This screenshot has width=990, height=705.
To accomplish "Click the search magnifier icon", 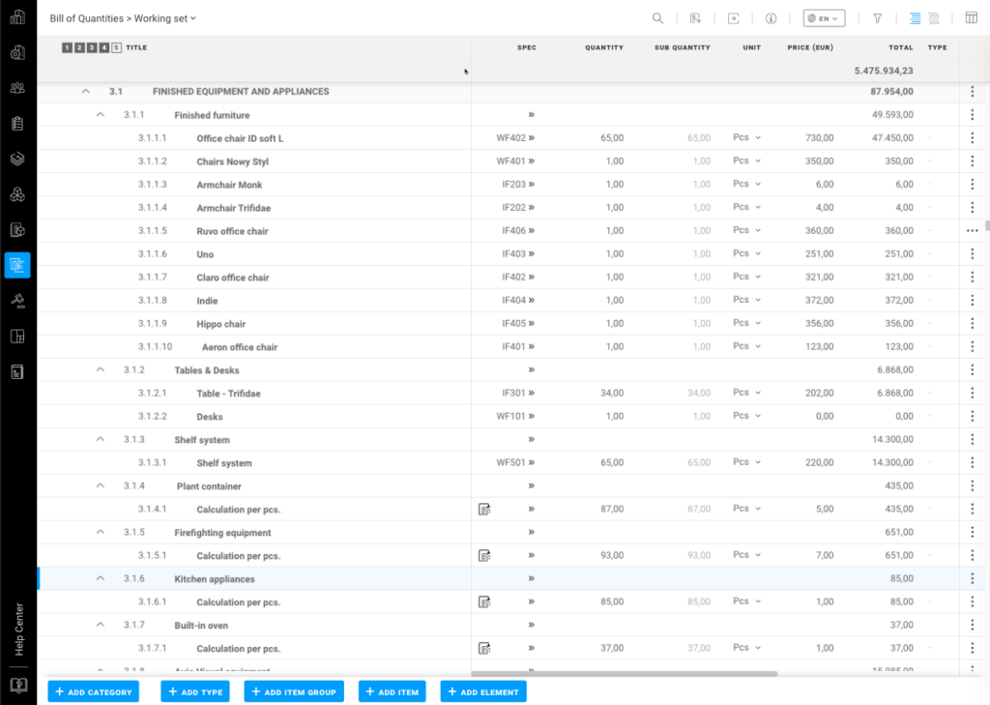I will pos(657,18).
